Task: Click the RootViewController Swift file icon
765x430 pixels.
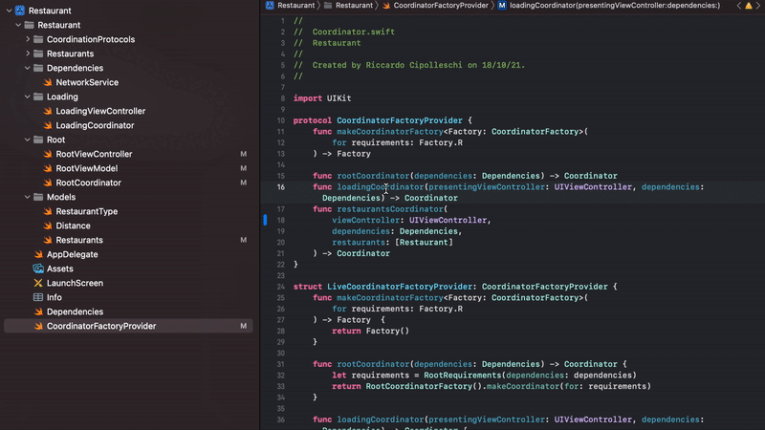Action: pyautogui.click(x=48, y=154)
